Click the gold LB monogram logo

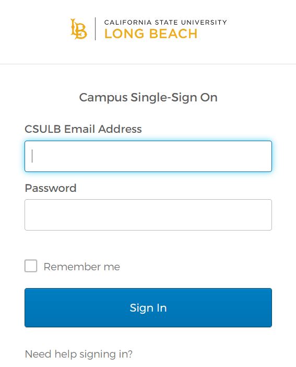point(78,29)
